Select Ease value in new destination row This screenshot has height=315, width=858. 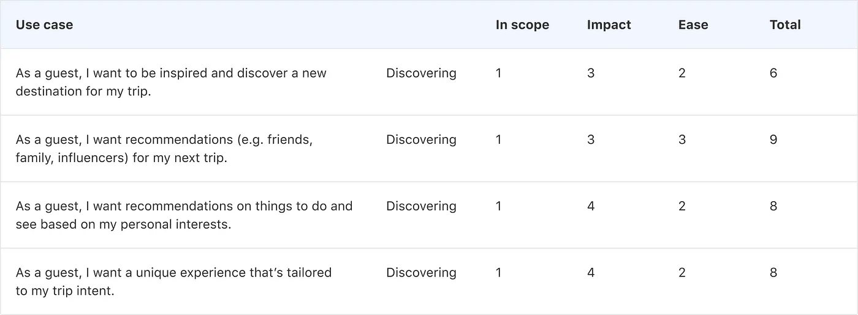coord(682,73)
